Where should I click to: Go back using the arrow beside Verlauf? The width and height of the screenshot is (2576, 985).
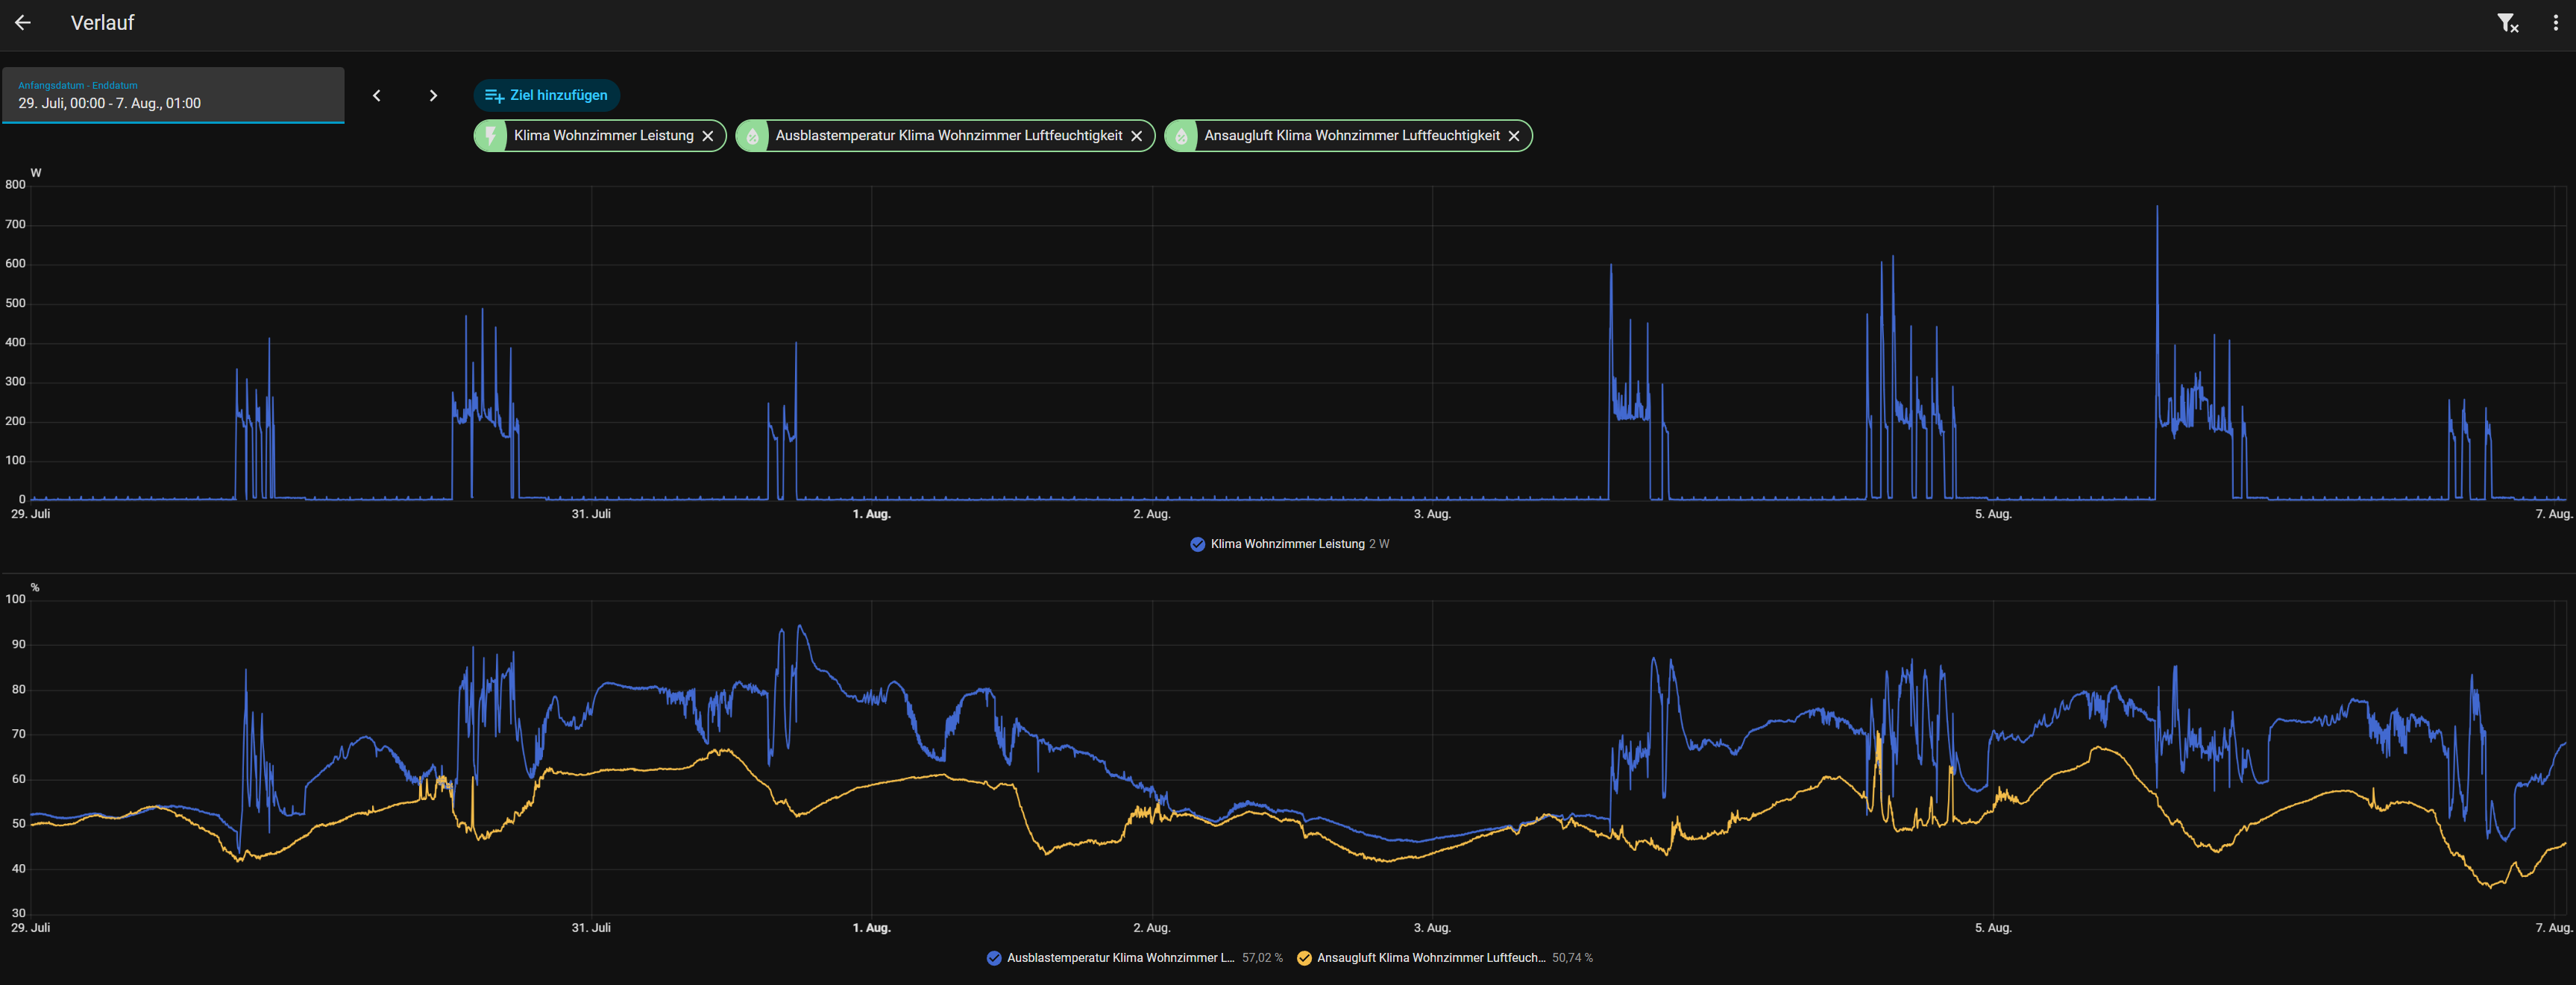point(23,23)
